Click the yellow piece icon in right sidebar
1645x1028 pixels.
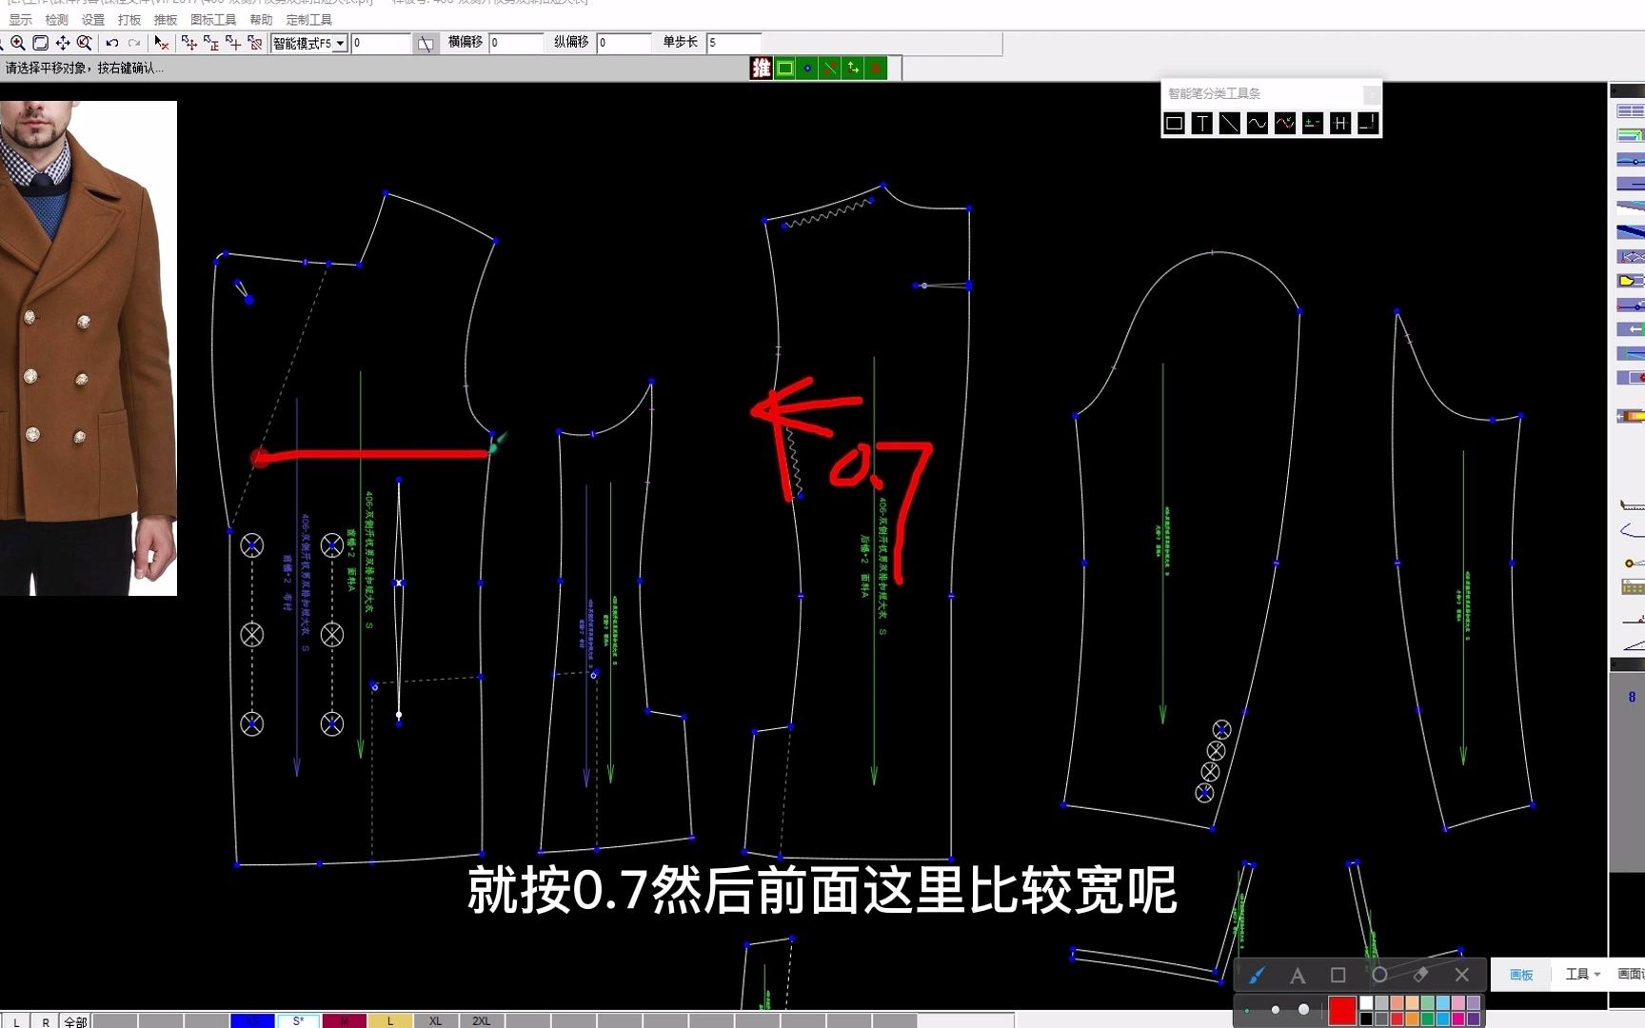[1630, 281]
